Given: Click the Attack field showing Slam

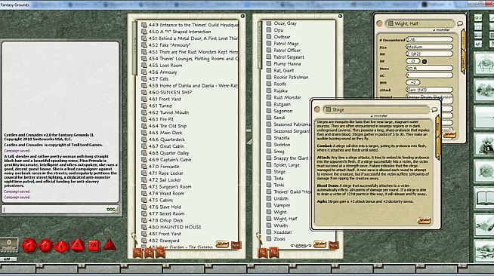Looking at the screenshot, I should pos(429,90).
